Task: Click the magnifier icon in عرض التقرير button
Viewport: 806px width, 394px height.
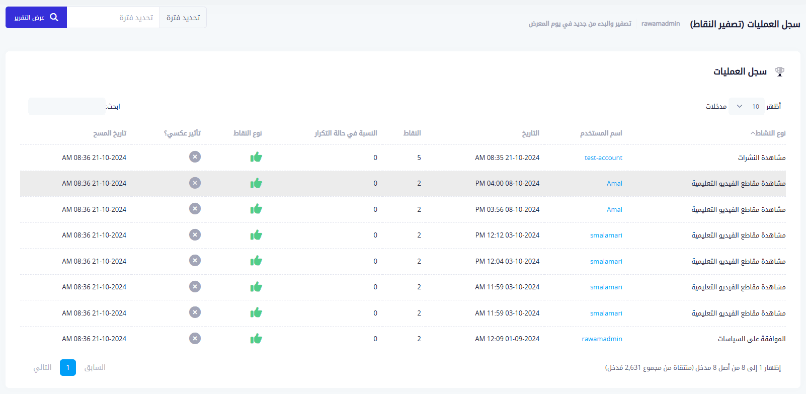Action: pos(54,18)
